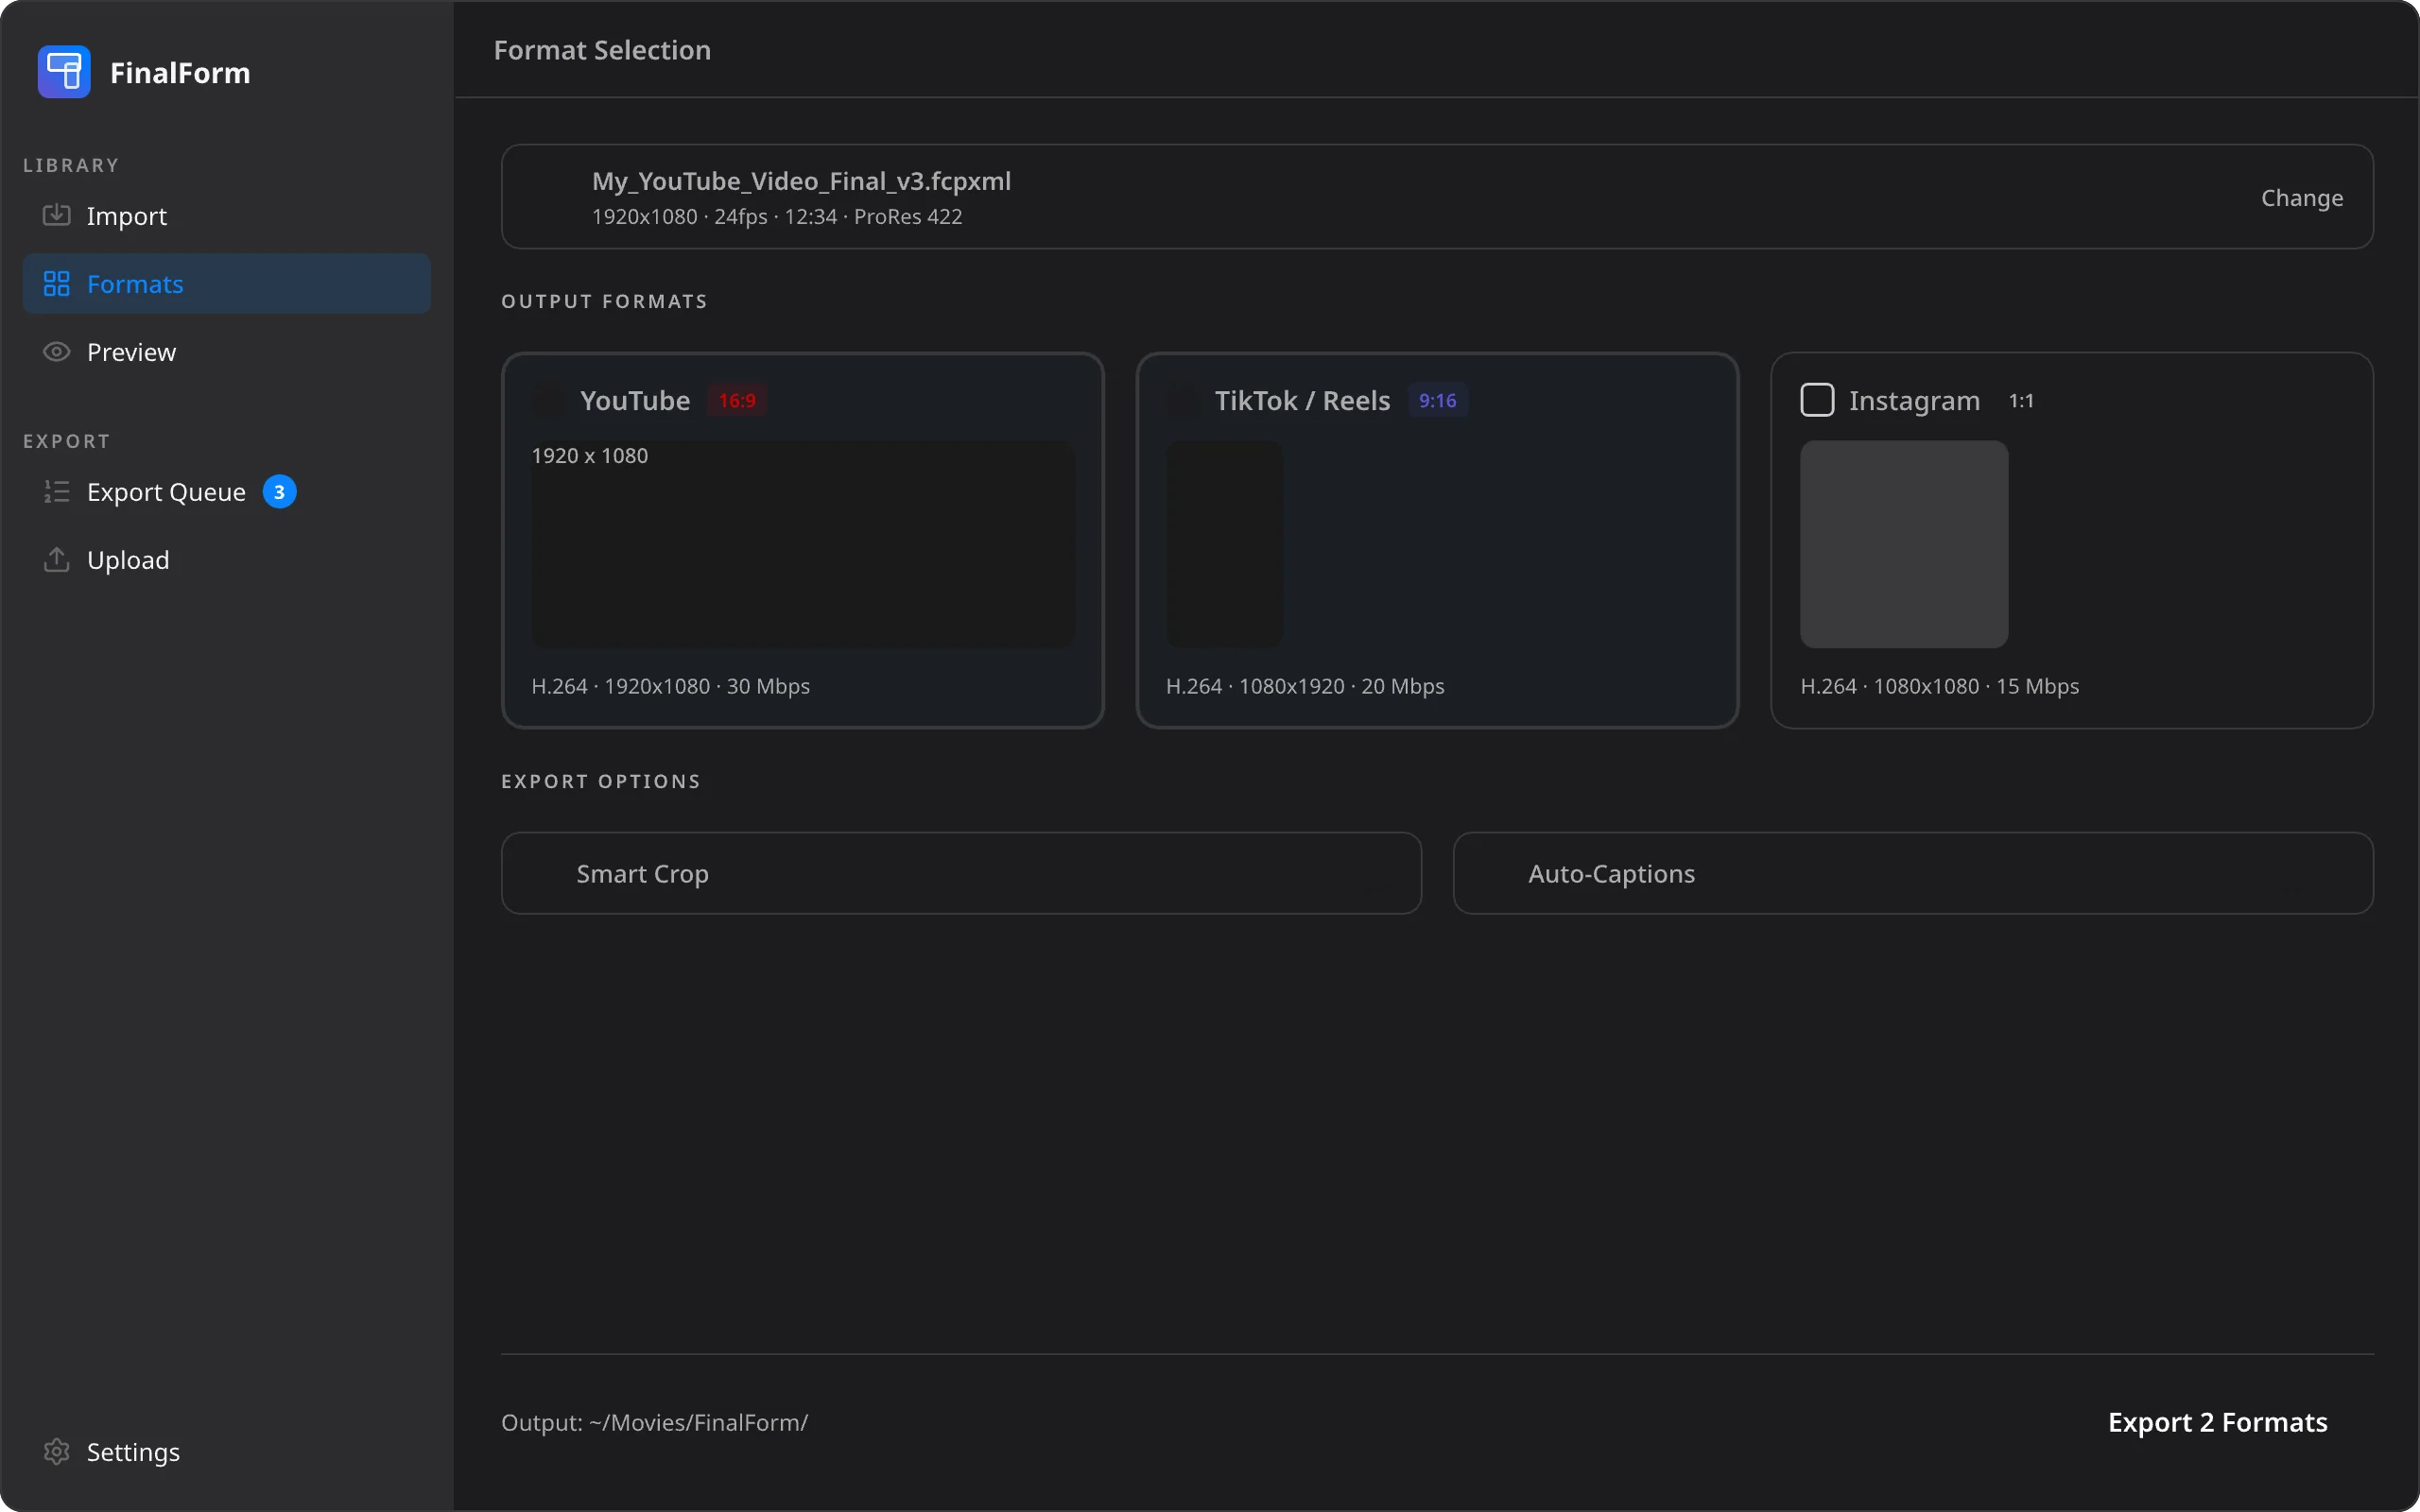Click the FinalForm app logo icon
Screen dimensions: 2420x1512
pyautogui.click(x=64, y=72)
